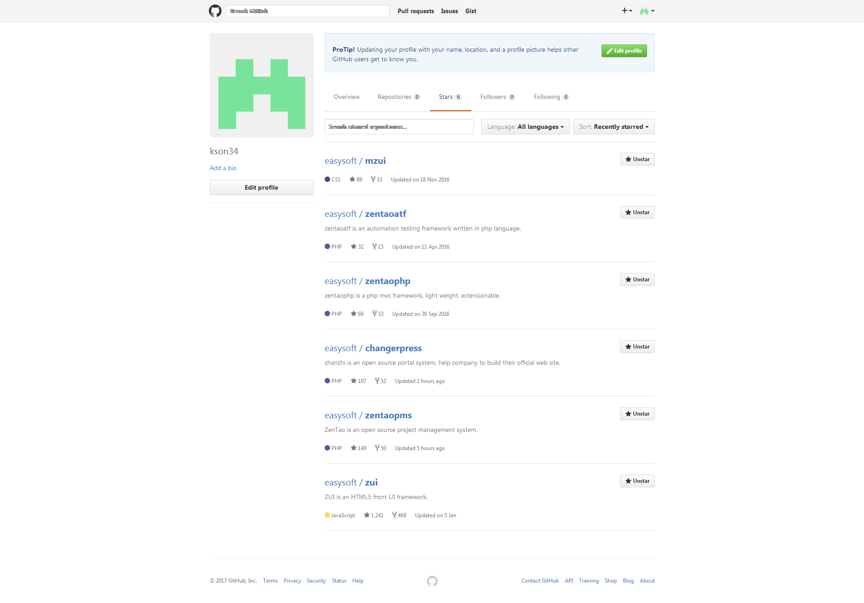Viewport: 864px width, 603px height.
Task: Click the footer GitHub mark icon
Action: coord(432,581)
